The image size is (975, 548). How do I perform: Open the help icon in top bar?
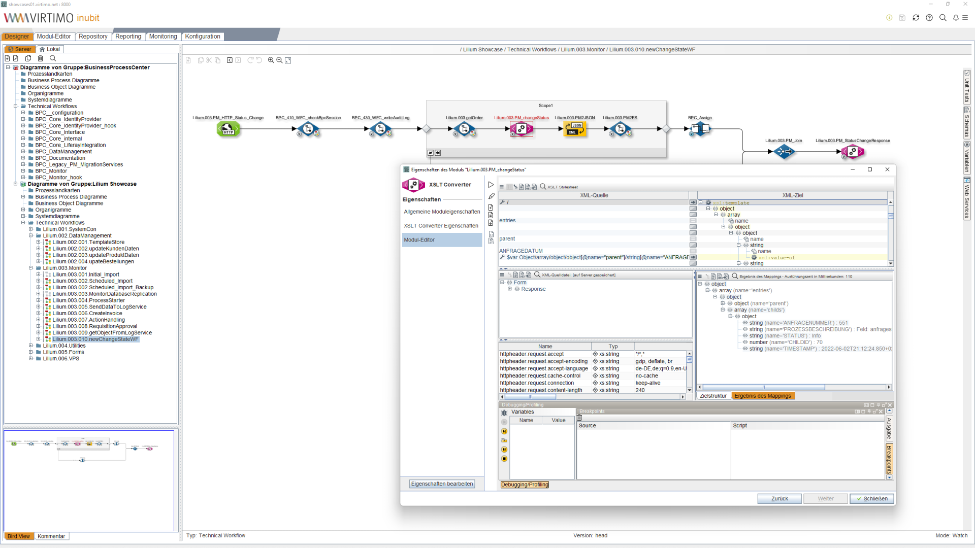click(929, 18)
